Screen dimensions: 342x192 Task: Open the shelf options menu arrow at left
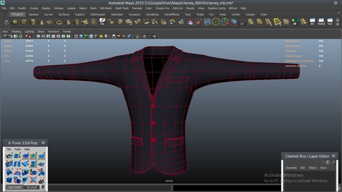pyautogui.click(x=6, y=25)
